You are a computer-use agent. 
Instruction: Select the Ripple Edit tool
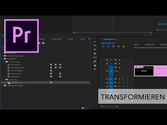tap(95, 49)
